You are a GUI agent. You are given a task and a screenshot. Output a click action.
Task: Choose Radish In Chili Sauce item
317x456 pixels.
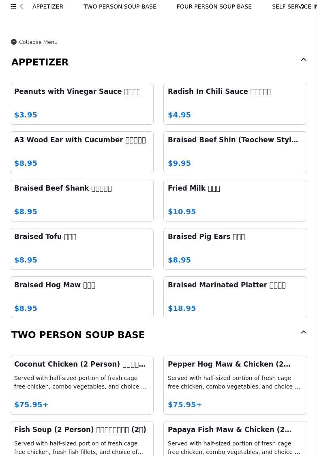(235, 104)
